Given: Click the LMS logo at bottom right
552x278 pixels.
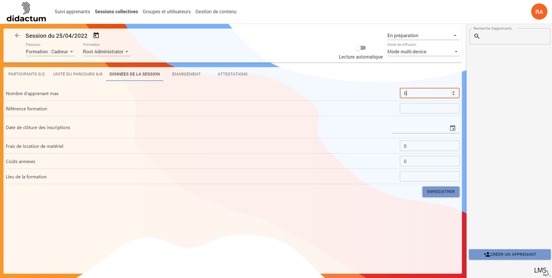Looking at the screenshot, I should pyautogui.click(x=542, y=271).
